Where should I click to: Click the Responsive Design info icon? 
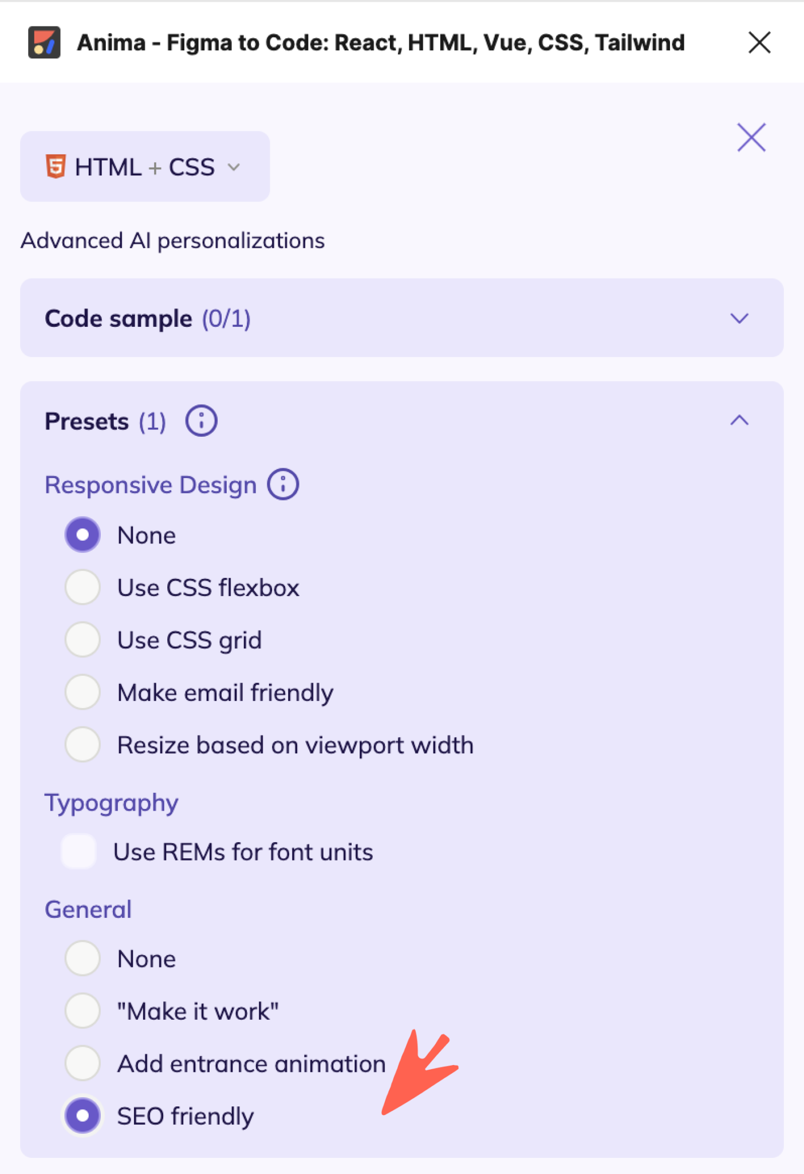click(x=283, y=484)
